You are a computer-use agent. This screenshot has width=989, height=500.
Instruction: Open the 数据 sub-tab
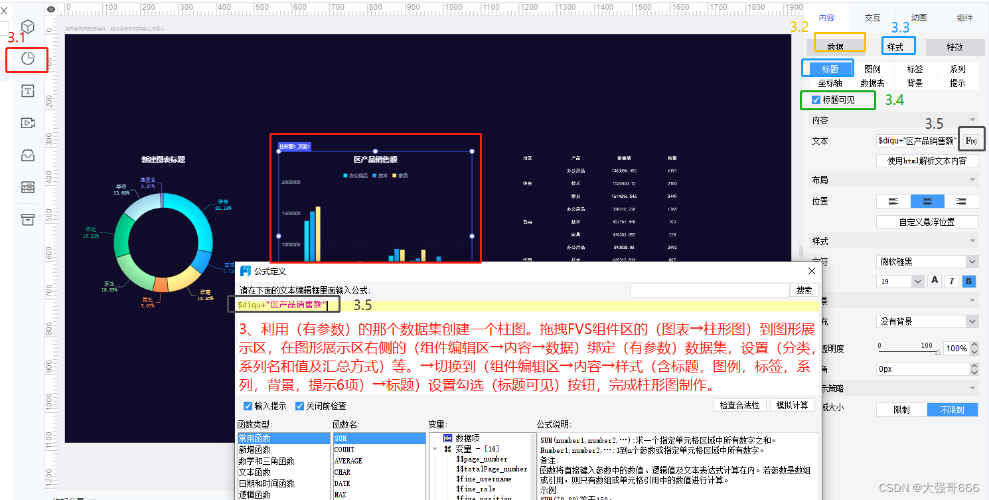point(836,47)
